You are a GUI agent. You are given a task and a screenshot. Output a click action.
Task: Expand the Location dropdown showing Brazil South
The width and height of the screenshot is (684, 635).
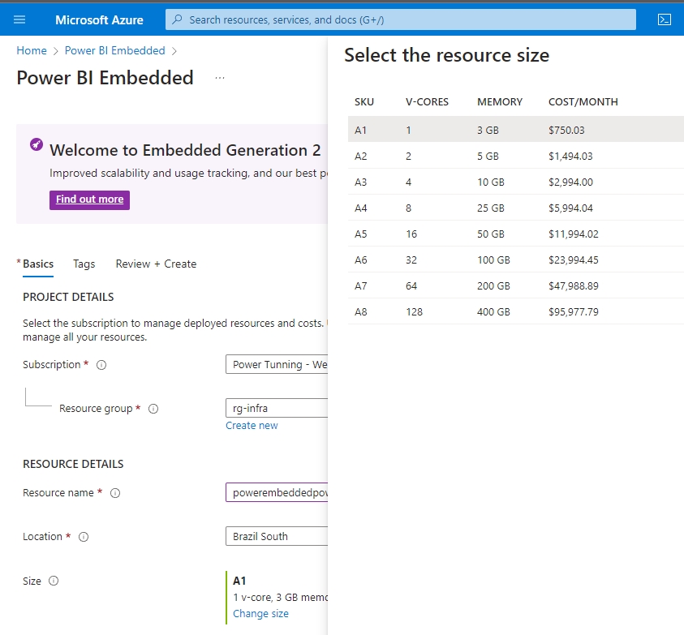[276, 537]
